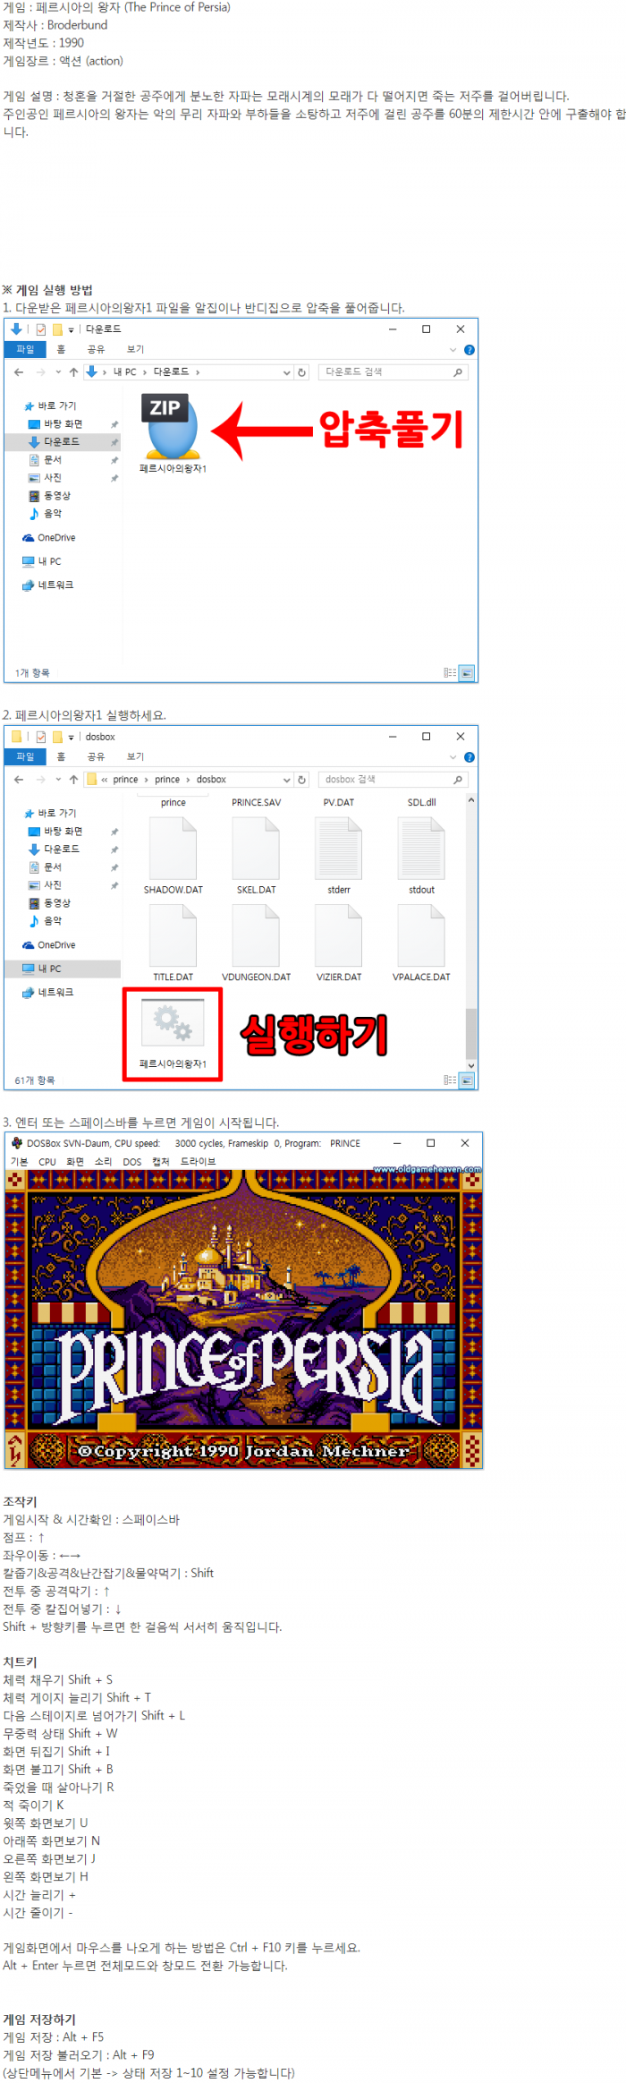Click dosbox breadcrumb segment in address bar
The height and width of the screenshot is (2083, 626).
[x=211, y=780]
